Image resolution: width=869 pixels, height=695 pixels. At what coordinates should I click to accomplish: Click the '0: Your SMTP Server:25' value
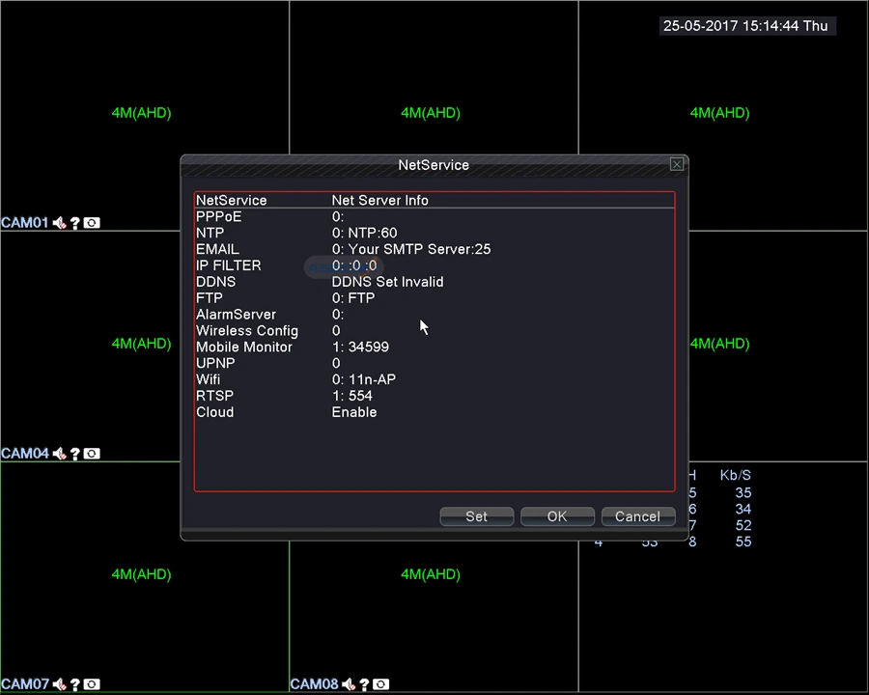[x=411, y=249]
